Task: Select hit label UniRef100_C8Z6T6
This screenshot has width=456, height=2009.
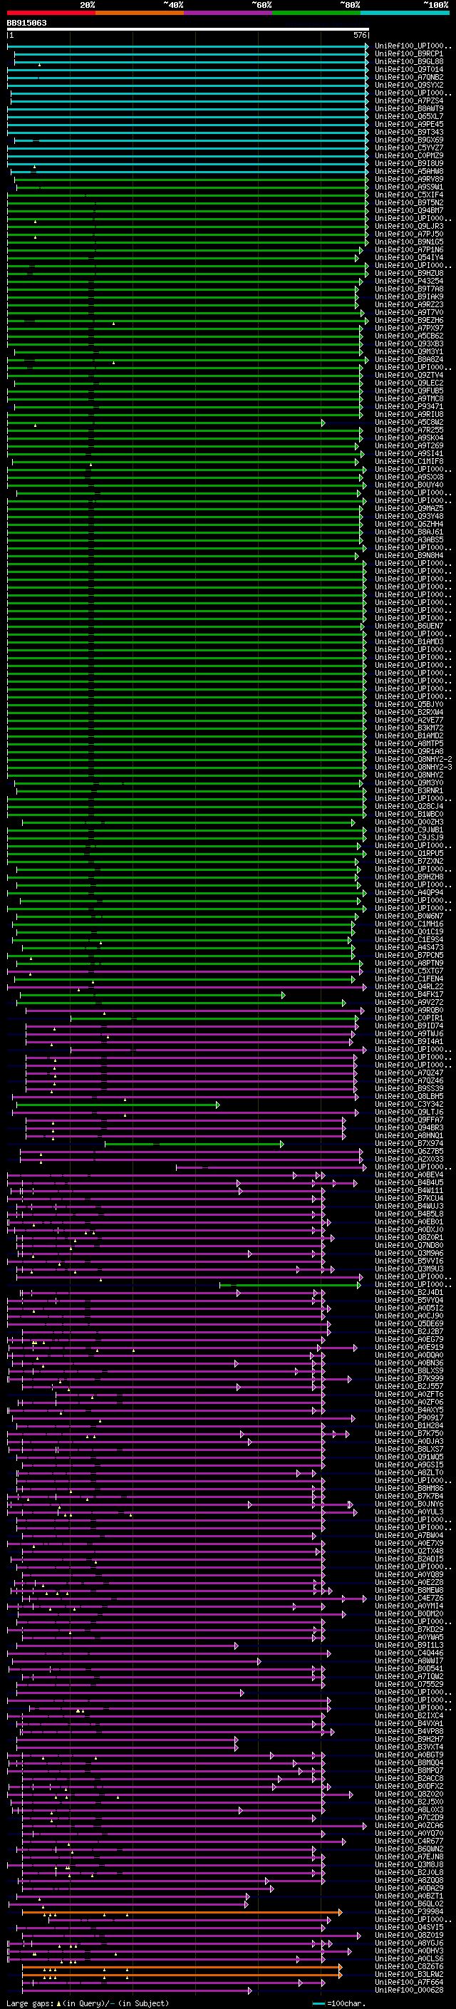Action: (x=408, y=1966)
